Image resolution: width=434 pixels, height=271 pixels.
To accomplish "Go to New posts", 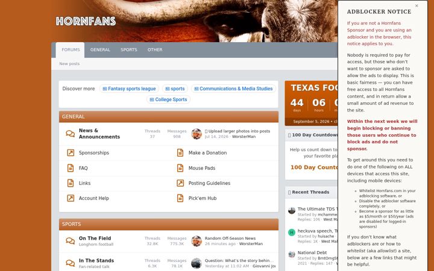I will 69,64.
